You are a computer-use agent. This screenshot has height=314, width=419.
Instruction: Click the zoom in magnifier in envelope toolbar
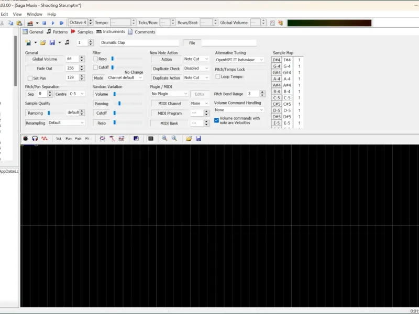[x=164, y=138]
